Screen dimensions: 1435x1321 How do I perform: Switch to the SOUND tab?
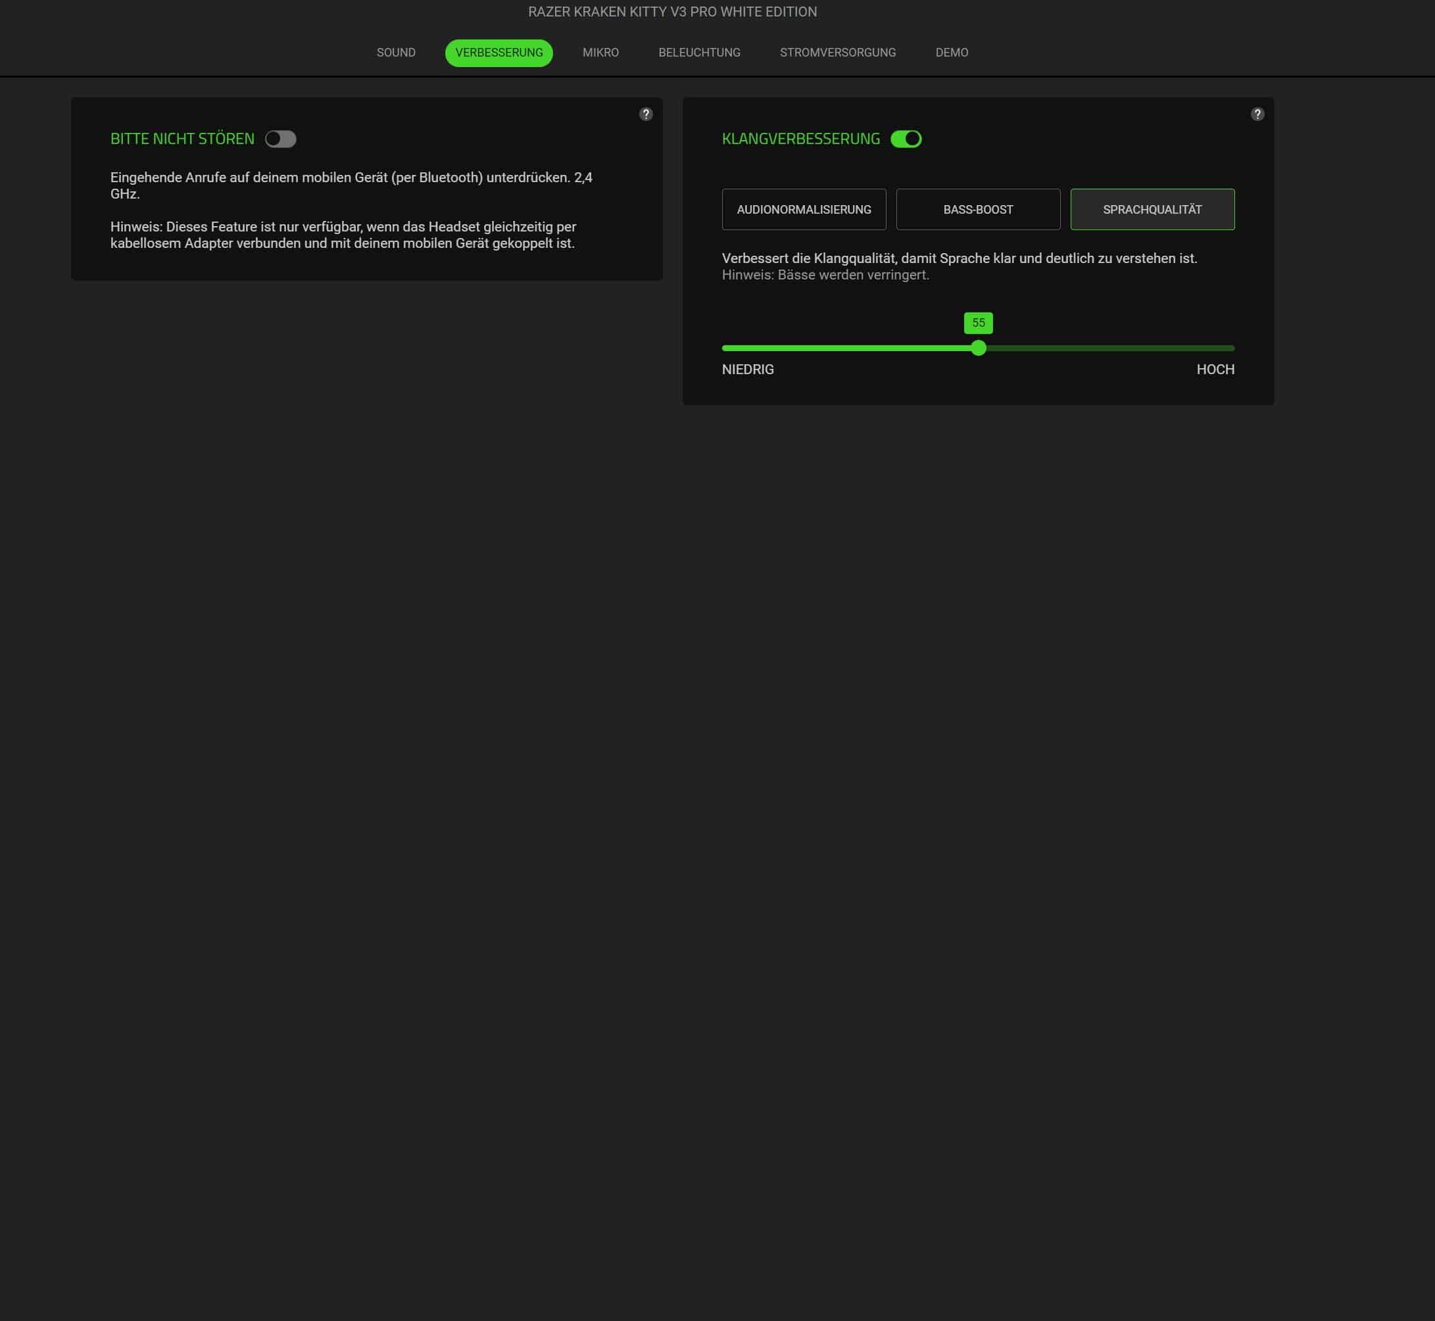click(x=395, y=53)
